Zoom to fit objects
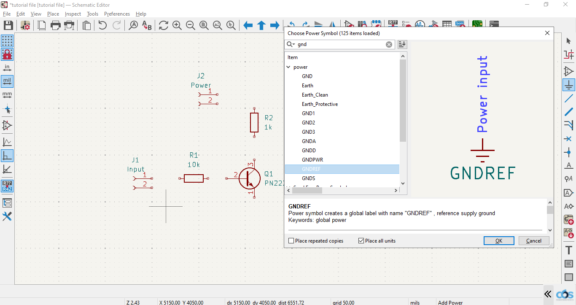The image size is (576, 305). click(x=218, y=25)
